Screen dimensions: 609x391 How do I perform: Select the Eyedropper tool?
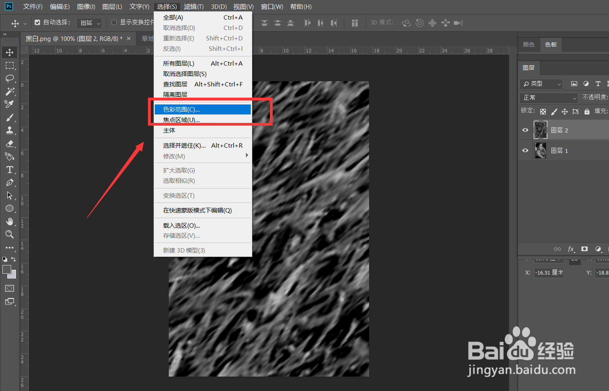(10, 104)
